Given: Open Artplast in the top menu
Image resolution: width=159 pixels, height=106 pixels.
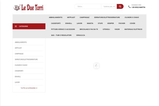Looking at the screenshot, I should point(71,17).
